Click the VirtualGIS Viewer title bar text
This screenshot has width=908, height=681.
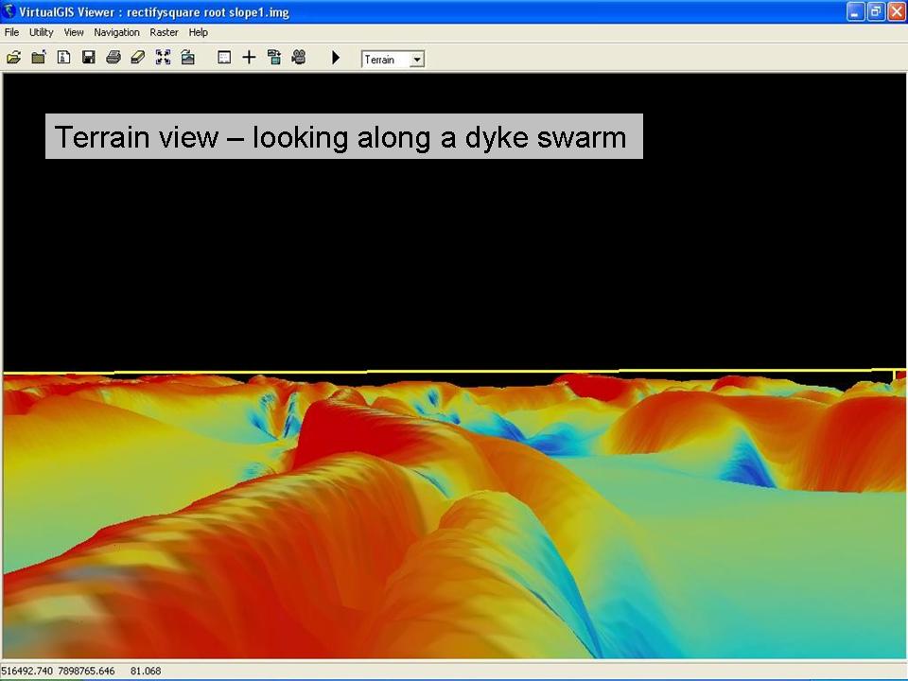[x=154, y=12]
